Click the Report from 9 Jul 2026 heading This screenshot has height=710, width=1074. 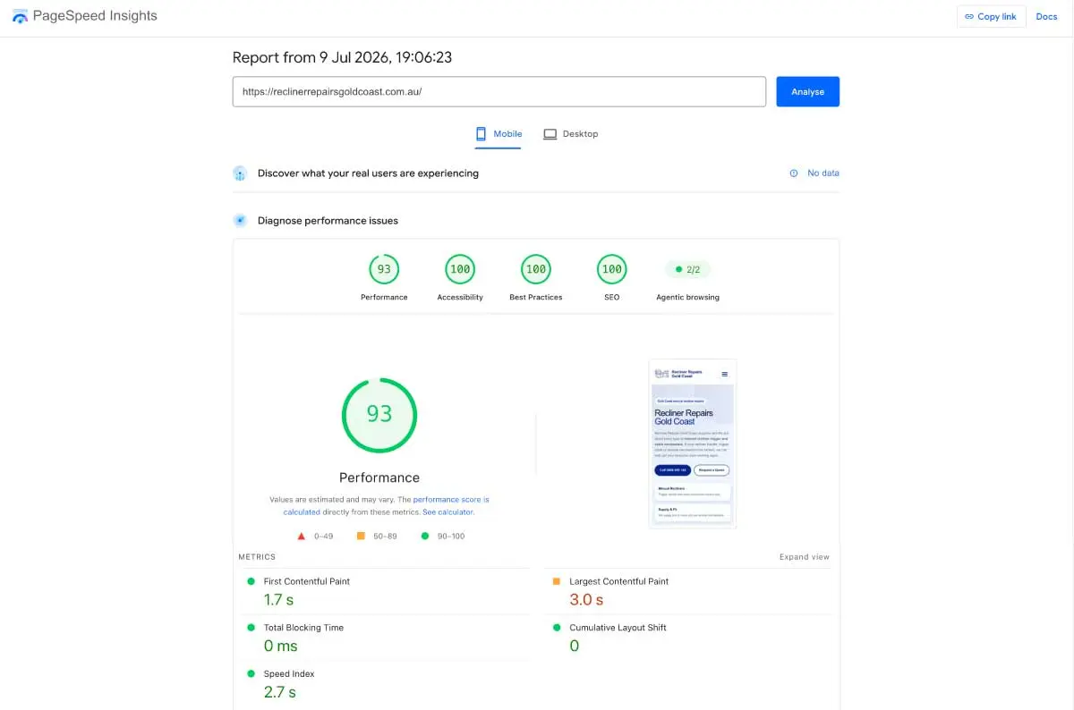pos(342,57)
